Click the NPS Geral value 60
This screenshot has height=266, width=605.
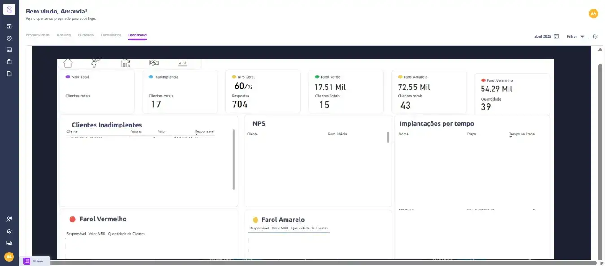click(239, 86)
